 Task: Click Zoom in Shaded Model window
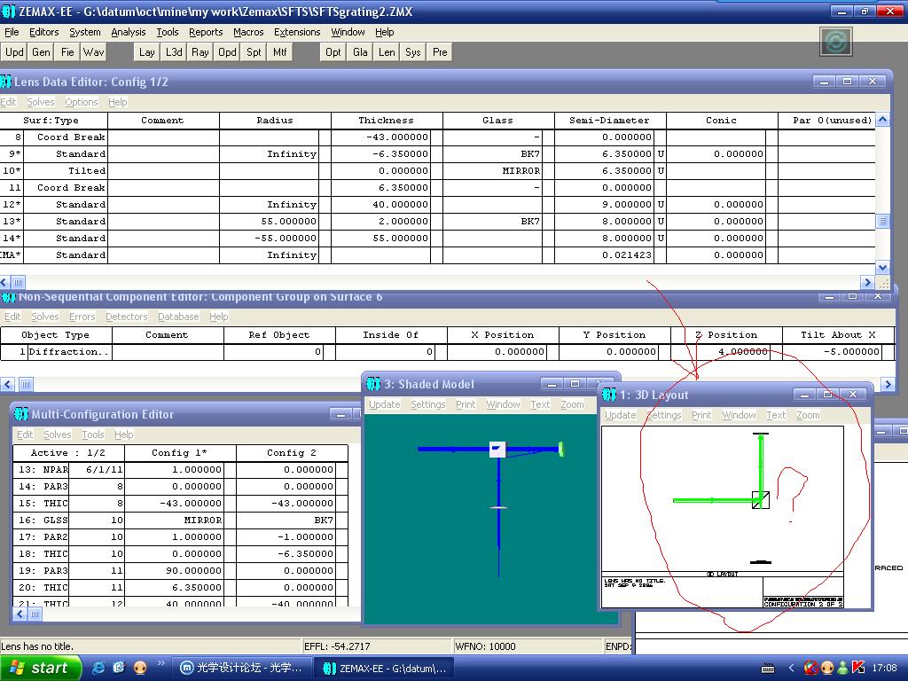pos(572,404)
